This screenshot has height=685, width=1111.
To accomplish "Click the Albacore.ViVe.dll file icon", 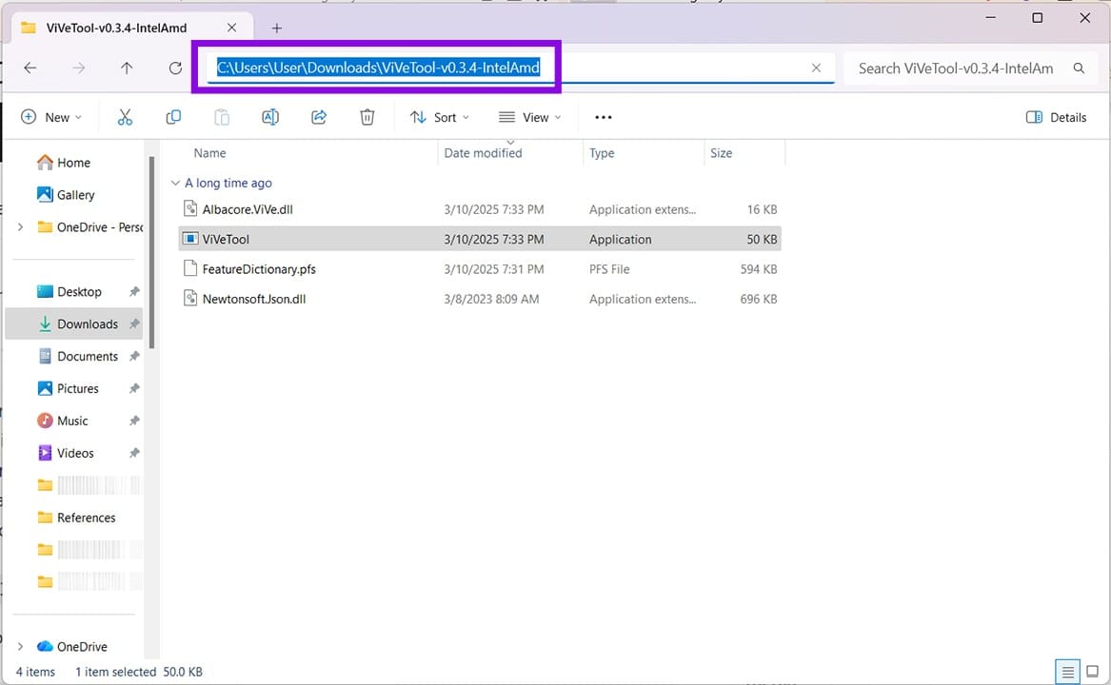I will click(189, 208).
